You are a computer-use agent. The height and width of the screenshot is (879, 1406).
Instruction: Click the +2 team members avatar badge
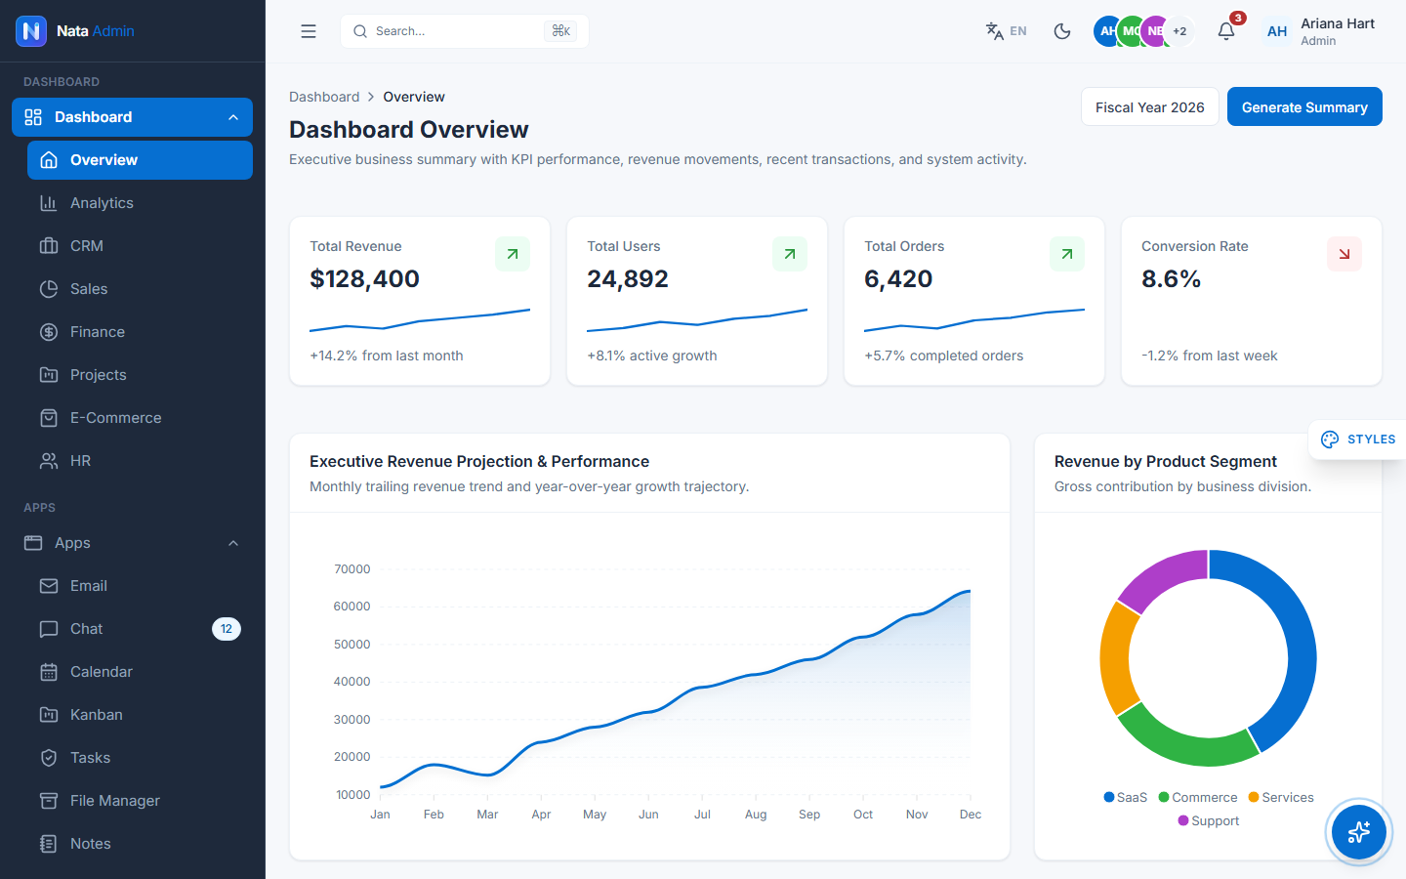(x=1179, y=31)
